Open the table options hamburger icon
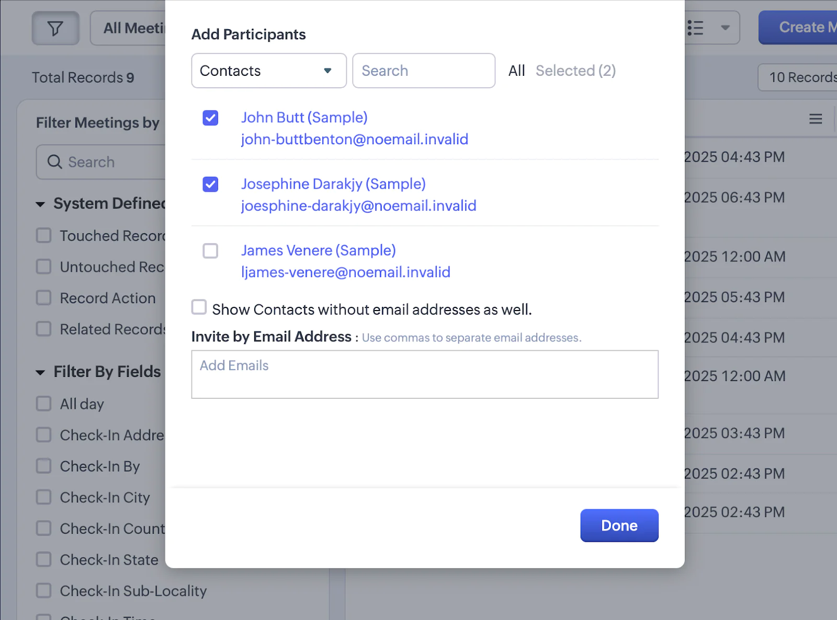This screenshot has width=837, height=620. click(816, 119)
